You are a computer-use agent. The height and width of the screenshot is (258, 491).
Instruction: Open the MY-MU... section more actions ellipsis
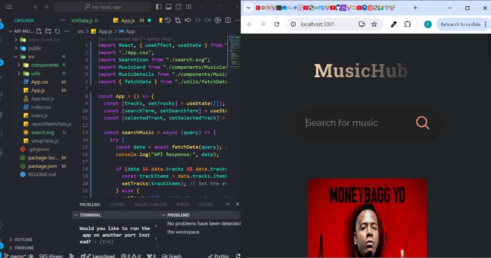(66, 31)
